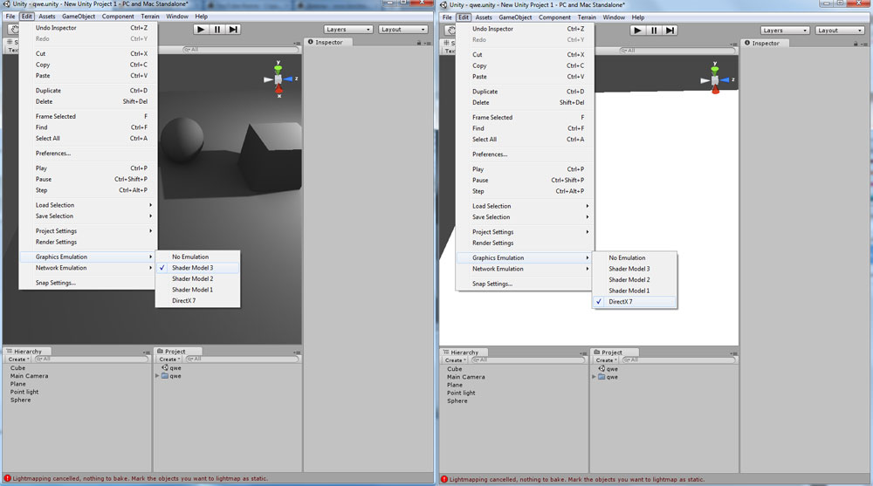The width and height of the screenshot is (873, 486).
Task: Select Render Settings in the right Edit menu
Action: point(492,243)
